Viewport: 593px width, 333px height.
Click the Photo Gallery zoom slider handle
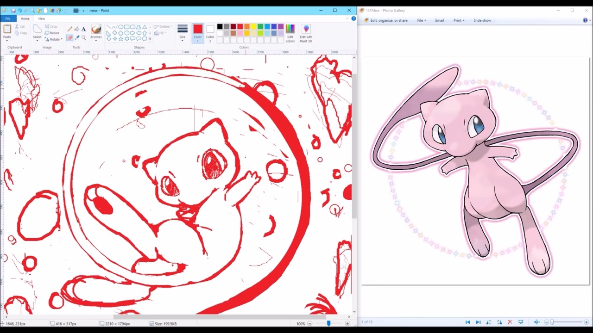click(552, 322)
